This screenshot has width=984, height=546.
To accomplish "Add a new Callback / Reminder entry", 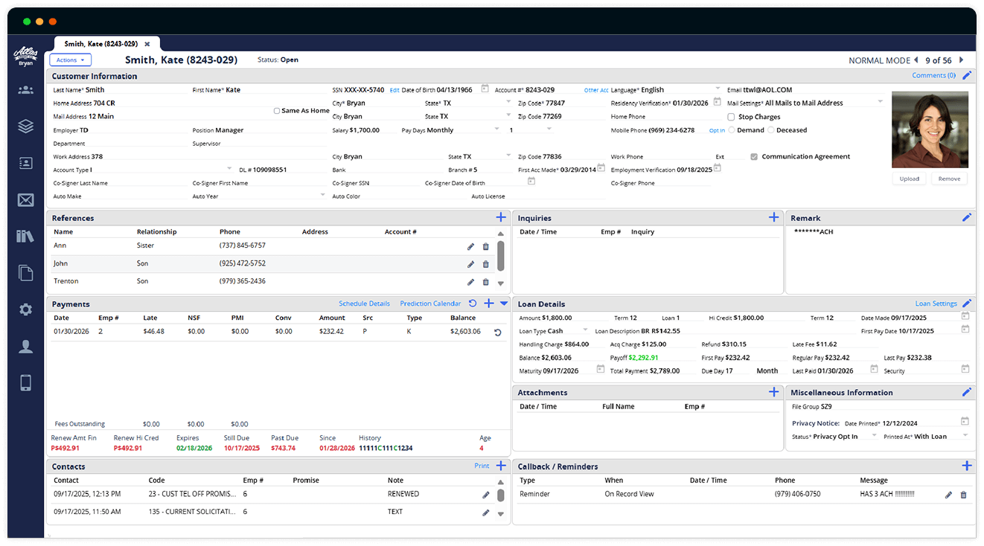I will (x=966, y=466).
